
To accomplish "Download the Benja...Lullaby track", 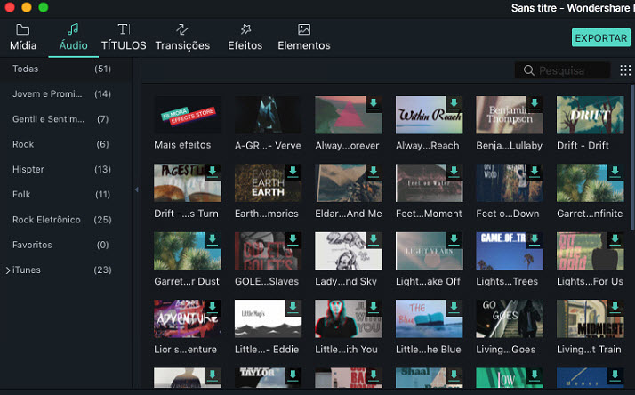I will click(x=535, y=103).
